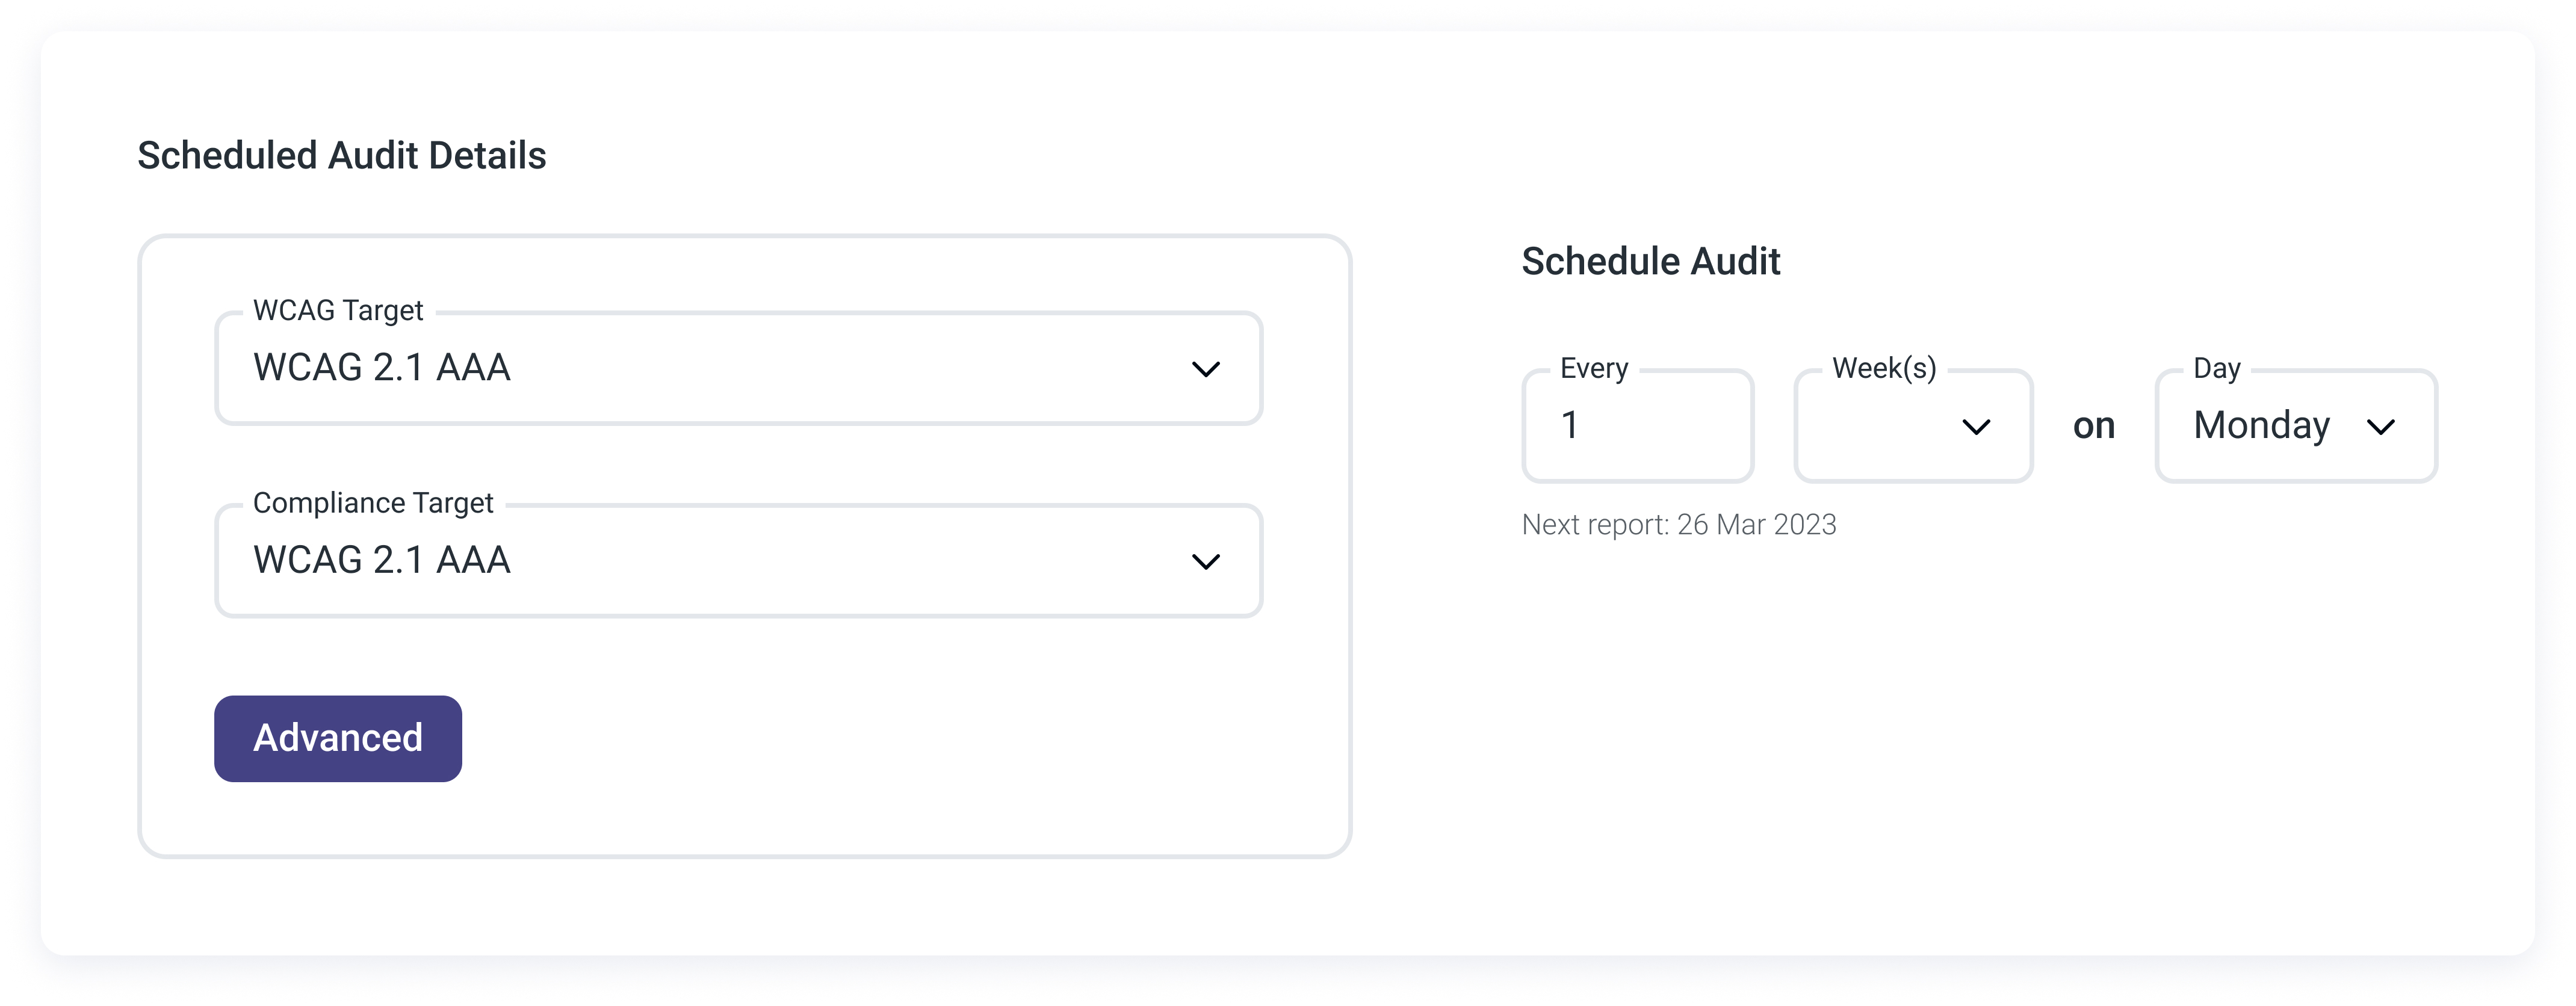Click the Day field label
The width and height of the screenshot is (2576, 1006).
[x=2218, y=368]
